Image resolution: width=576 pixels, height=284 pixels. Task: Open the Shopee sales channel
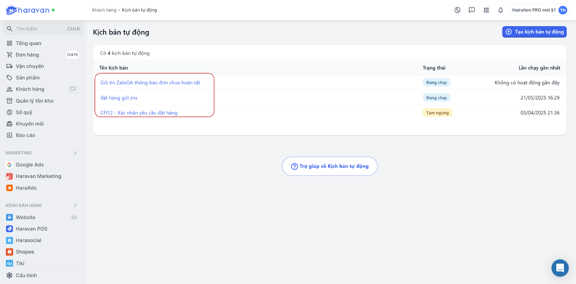(x=25, y=252)
